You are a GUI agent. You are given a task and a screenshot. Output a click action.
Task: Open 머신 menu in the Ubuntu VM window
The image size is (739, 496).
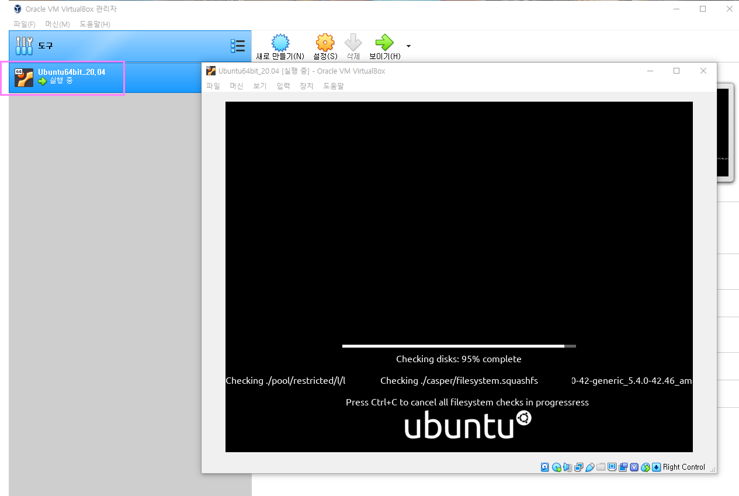tap(237, 86)
